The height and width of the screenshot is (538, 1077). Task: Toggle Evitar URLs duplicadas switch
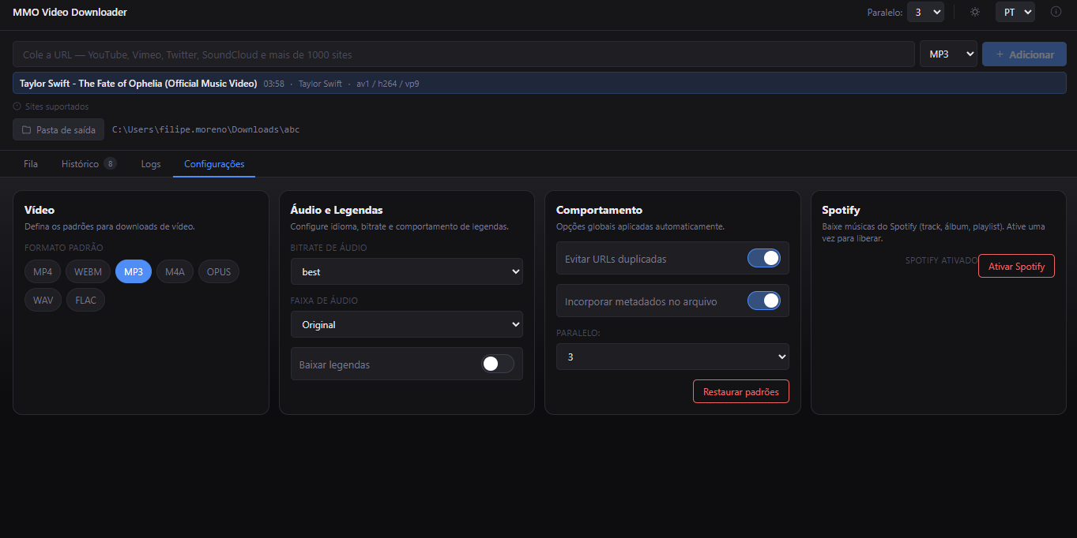click(763, 258)
